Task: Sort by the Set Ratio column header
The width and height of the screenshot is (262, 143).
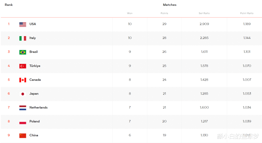Action: pos(204,13)
